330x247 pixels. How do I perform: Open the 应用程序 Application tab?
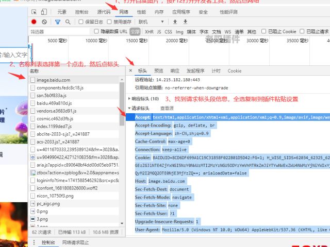[x=181, y=12]
